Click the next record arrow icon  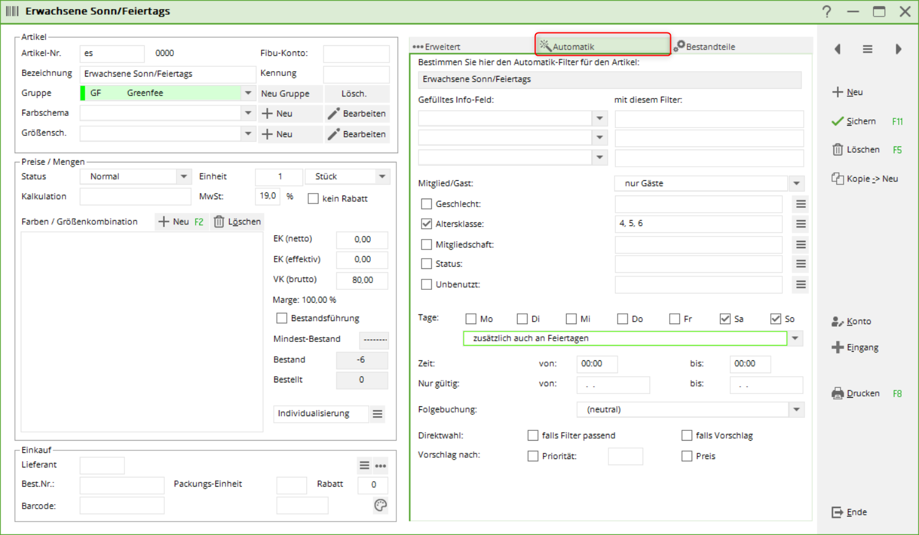click(x=898, y=49)
